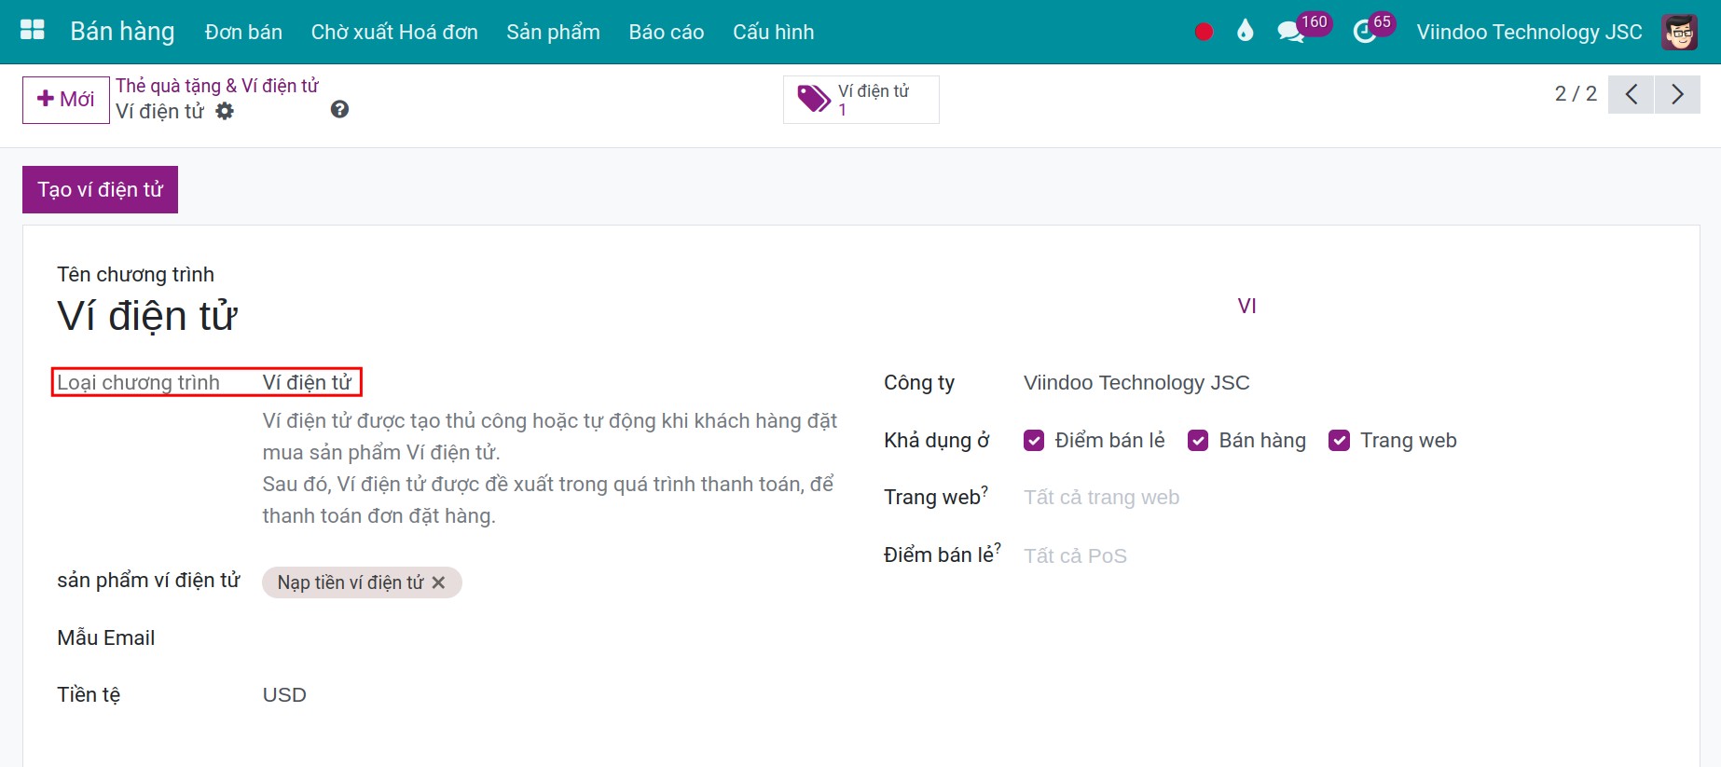Open the activities clock icon
1721x767 pixels.
pos(1365,32)
